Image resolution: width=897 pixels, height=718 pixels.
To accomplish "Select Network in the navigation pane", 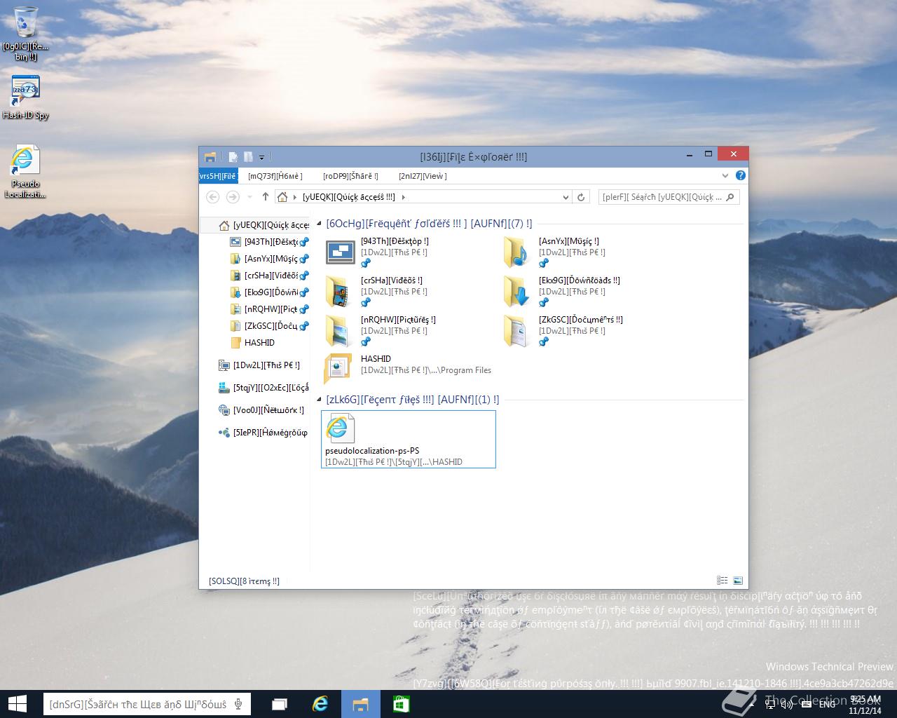I will pyautogui.click(x=261, y=410).
